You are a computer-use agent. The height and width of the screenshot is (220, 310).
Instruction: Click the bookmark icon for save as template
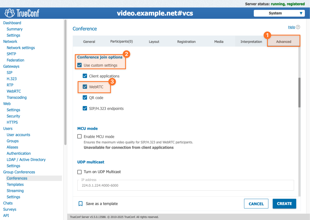click(x=81, y=204)
